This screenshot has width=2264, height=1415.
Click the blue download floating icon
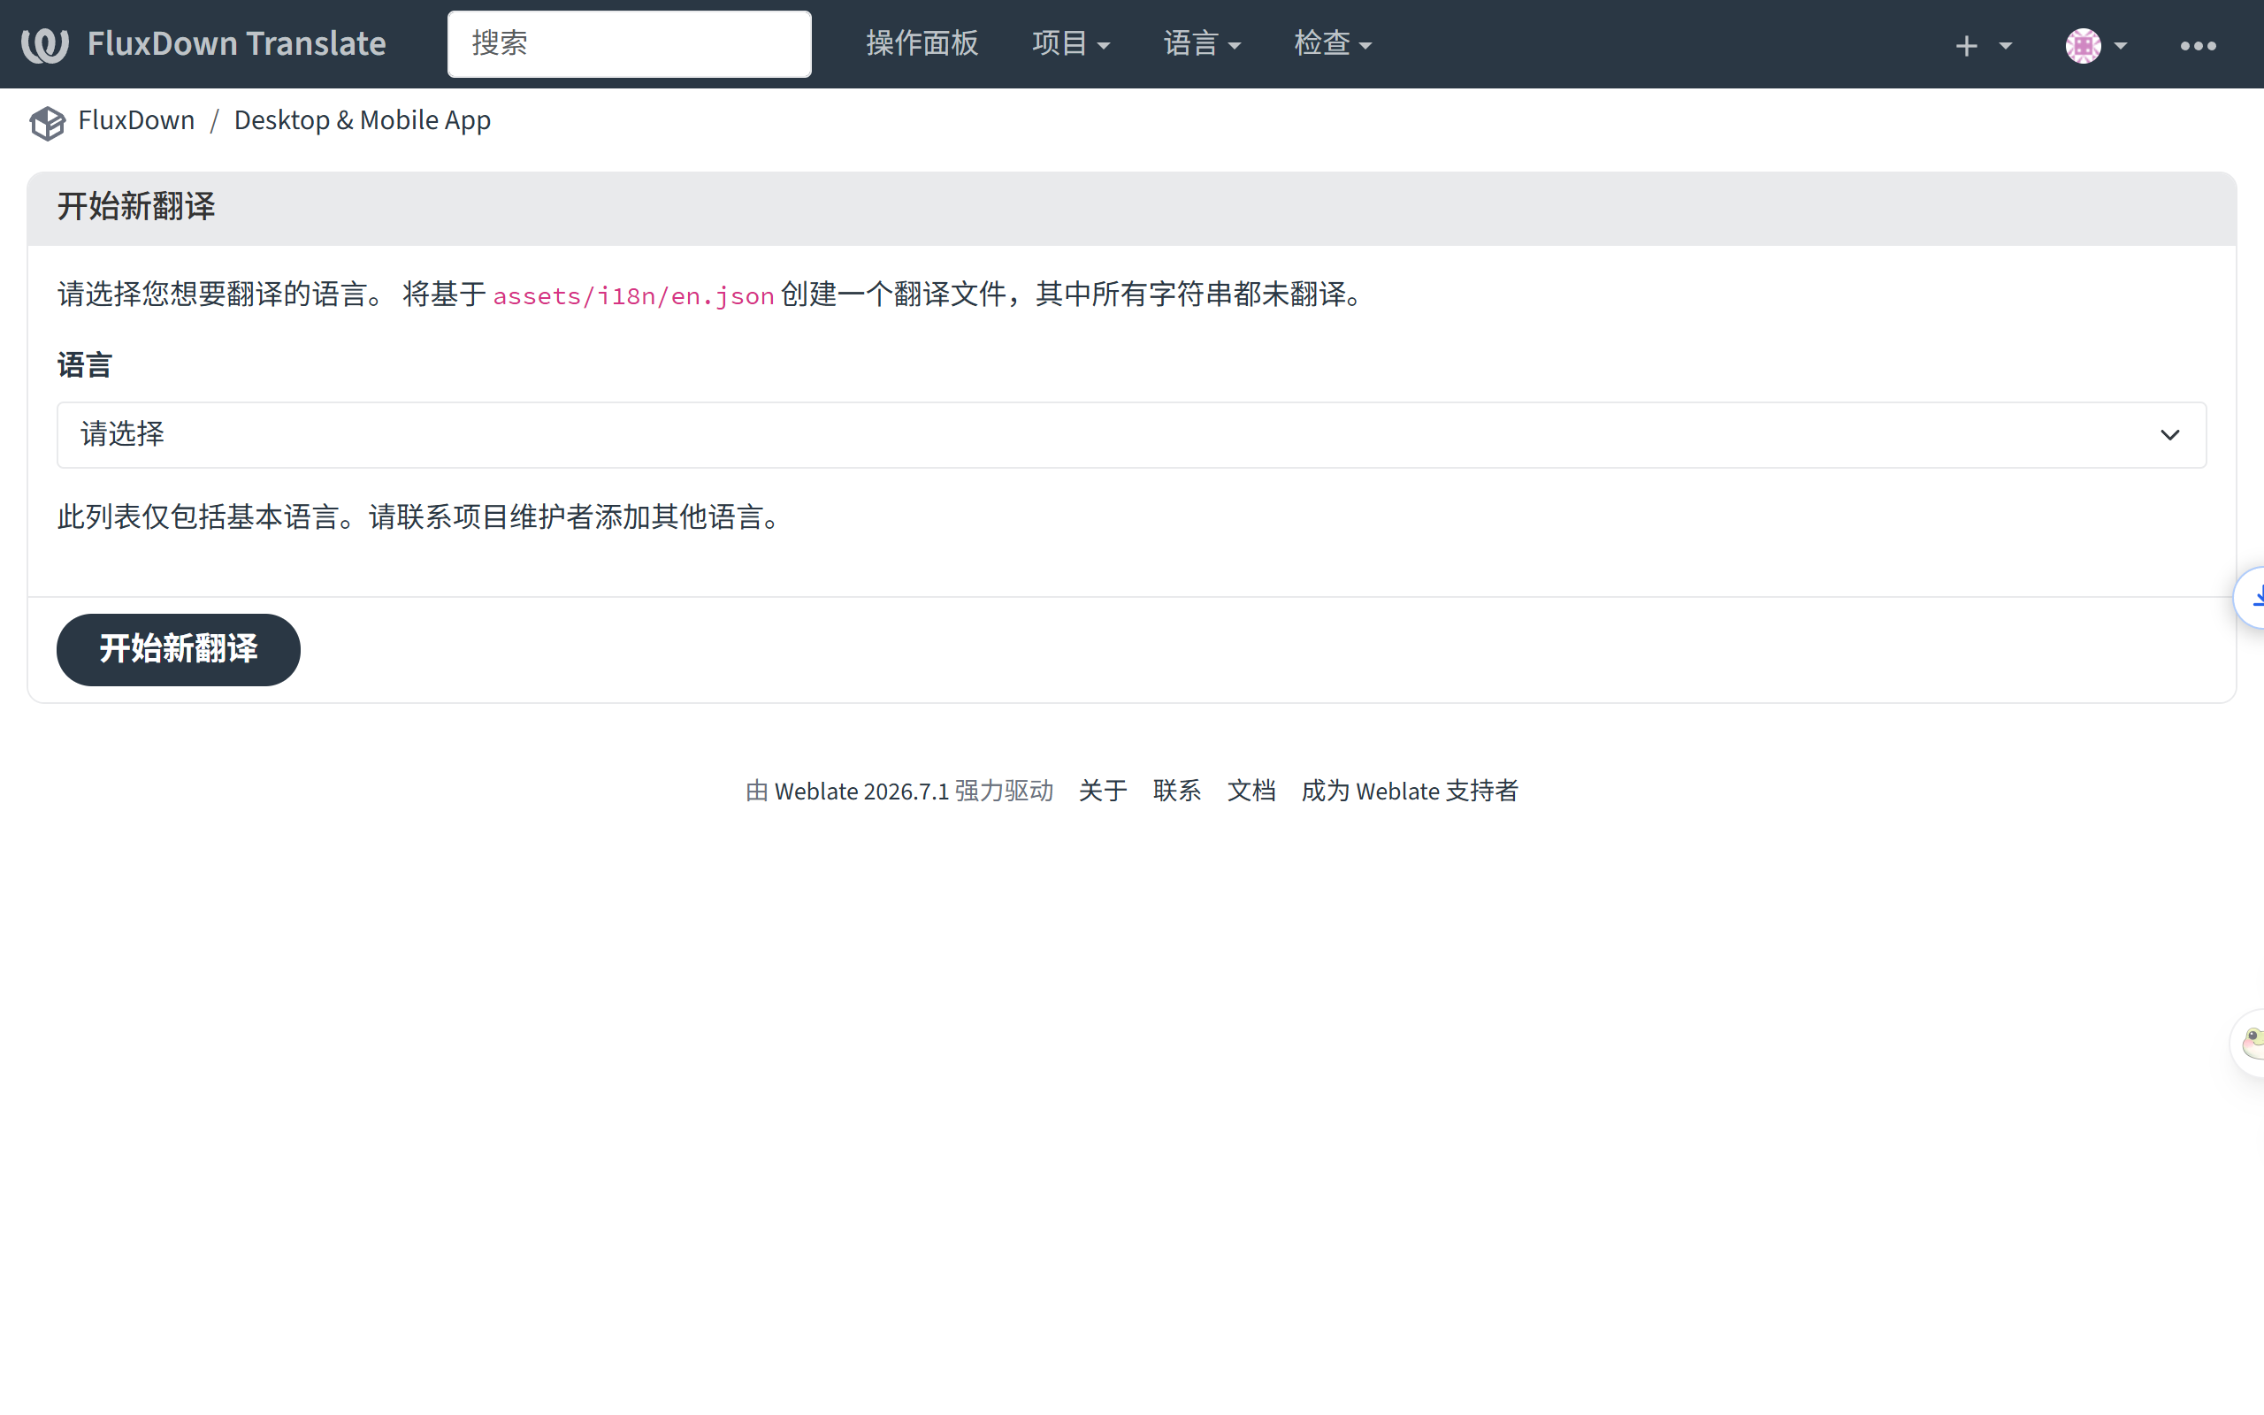[2251, 596]
